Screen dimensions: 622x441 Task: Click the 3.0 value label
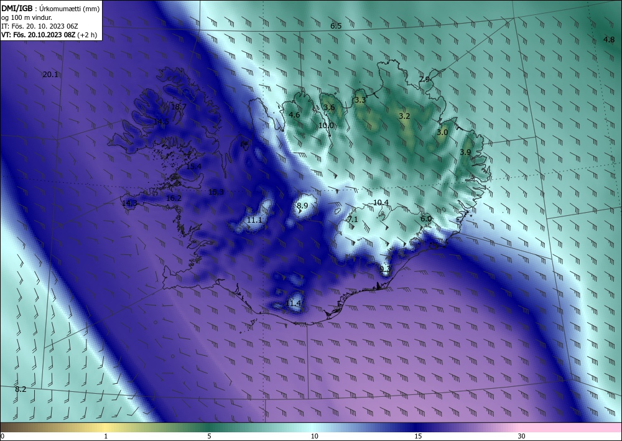click(x=442, y=132)
